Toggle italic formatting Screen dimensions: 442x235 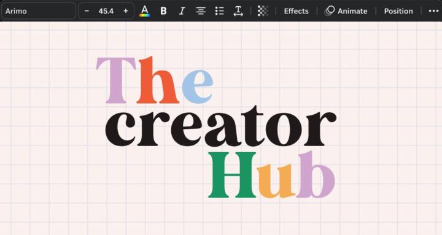182,11
